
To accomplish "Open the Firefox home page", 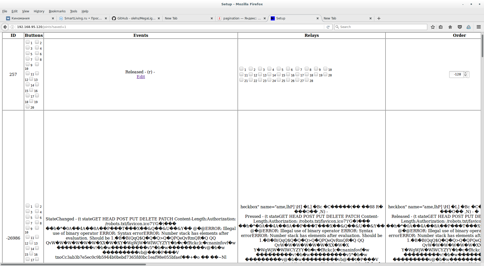I will pyautogui.click(x=450, y=27).
